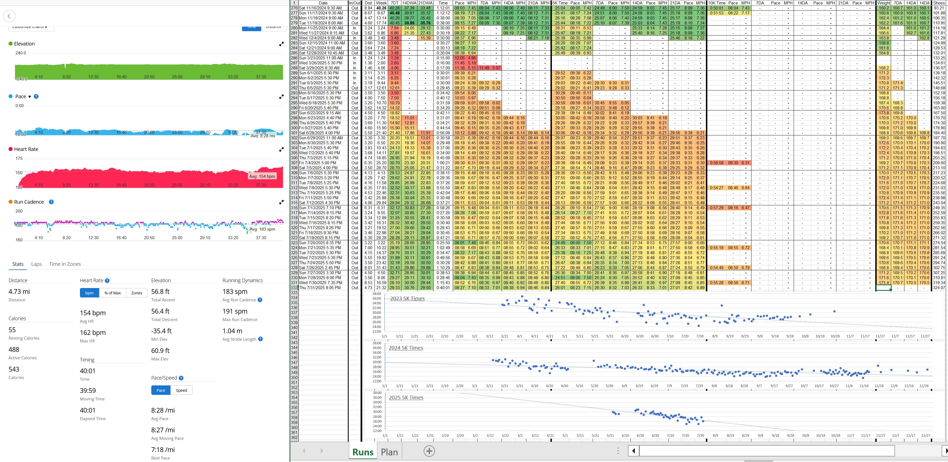Select the 10K Time column header
This screenshot has width=948, height=462.
[717, 3]
